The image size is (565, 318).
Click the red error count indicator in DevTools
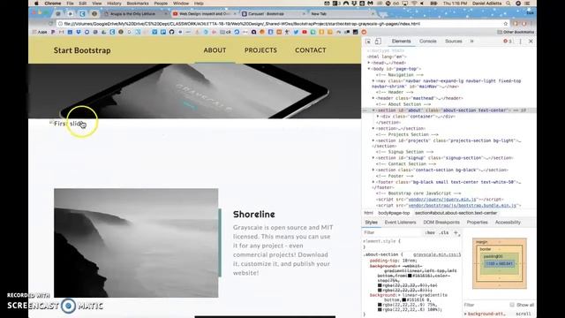click(x=508, y=42)
